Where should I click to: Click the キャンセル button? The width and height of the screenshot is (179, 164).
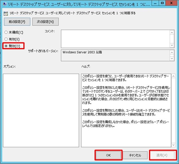(135, 155)
